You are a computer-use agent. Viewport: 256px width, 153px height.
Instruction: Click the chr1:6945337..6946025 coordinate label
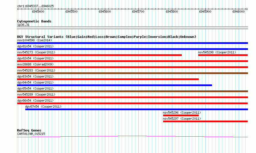[35, 6]
